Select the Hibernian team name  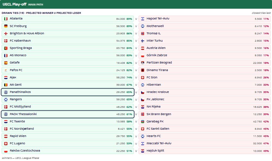[154, 85]
